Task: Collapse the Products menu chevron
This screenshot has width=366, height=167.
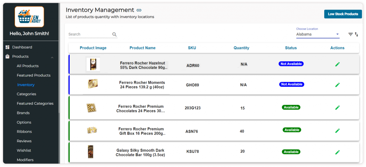Action: click(x=52, y=58)
